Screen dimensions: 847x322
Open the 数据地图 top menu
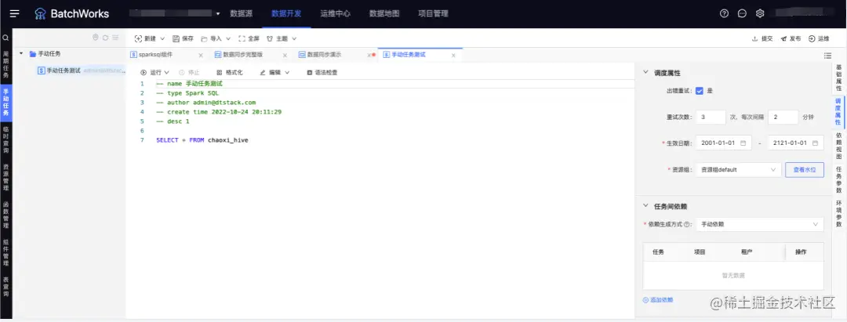384,13
